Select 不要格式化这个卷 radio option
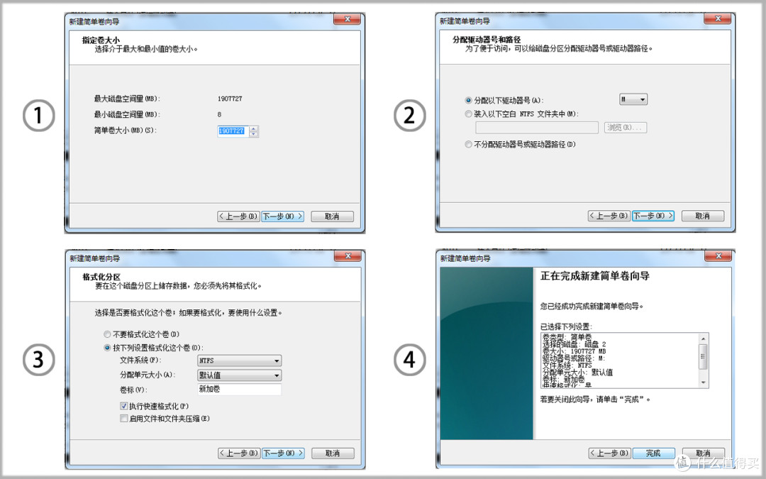This screenshot has width=766, height=479. pyautogui.click(x=108, y=334)
